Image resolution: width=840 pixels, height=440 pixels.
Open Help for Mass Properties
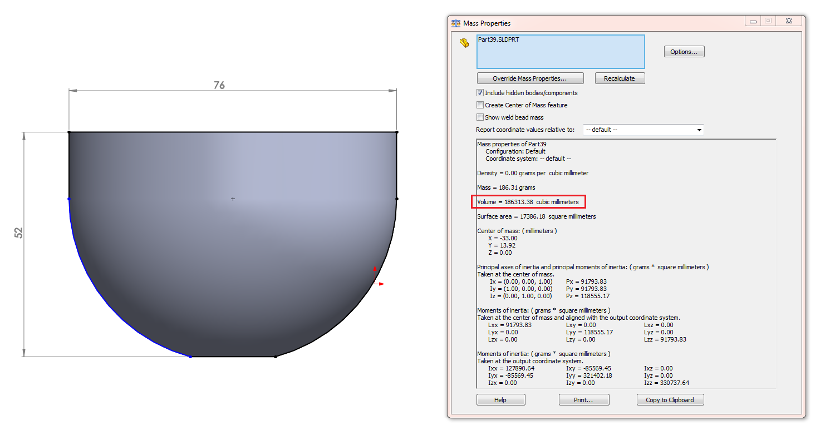[x=500, y=400]
